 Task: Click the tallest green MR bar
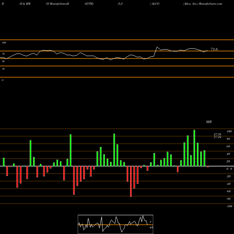tap(194, 148)
